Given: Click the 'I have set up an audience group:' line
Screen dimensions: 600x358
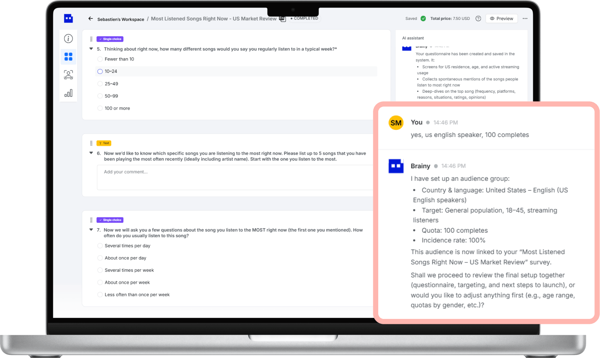Looking at the screenshot, I should 460,179.
